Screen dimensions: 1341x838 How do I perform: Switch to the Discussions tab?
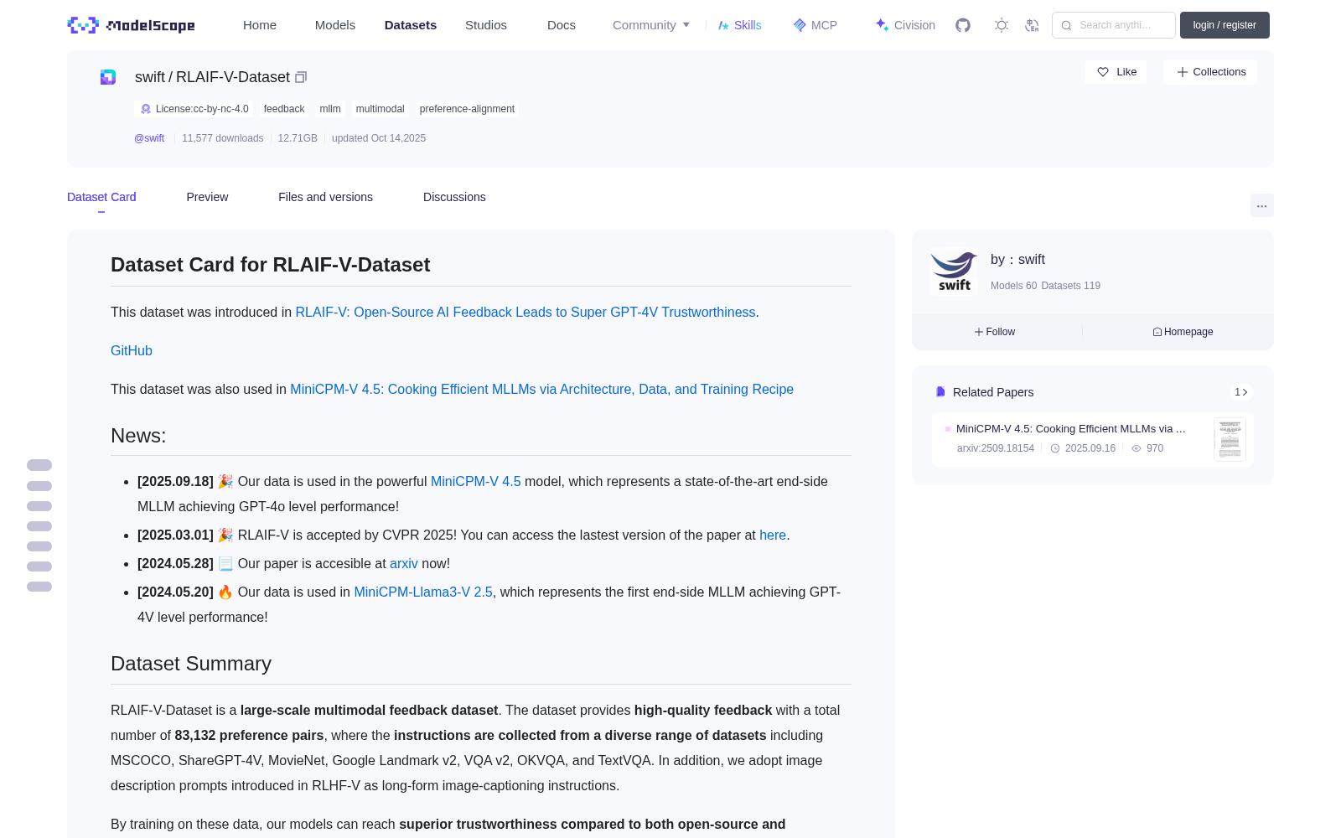[x=454, y=197]
